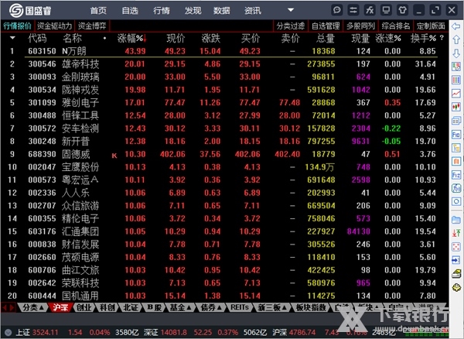Switch to the 资金博弈 tab
This screenshot has width=464, height=339.
pos(92,26)
